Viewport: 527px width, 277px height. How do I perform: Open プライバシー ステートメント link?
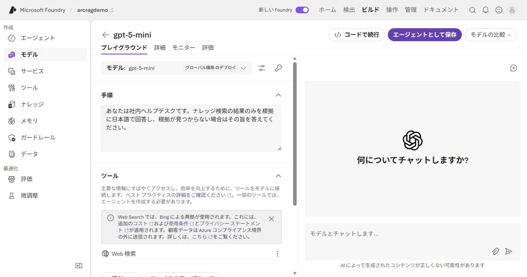[x=230, y=223]
